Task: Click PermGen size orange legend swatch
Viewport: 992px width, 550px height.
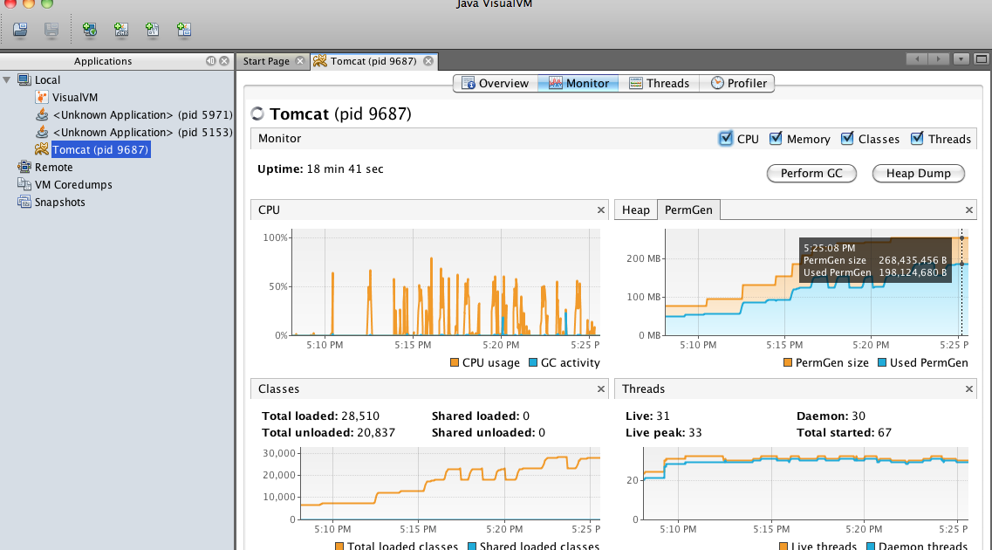Action: pos(788,362)
